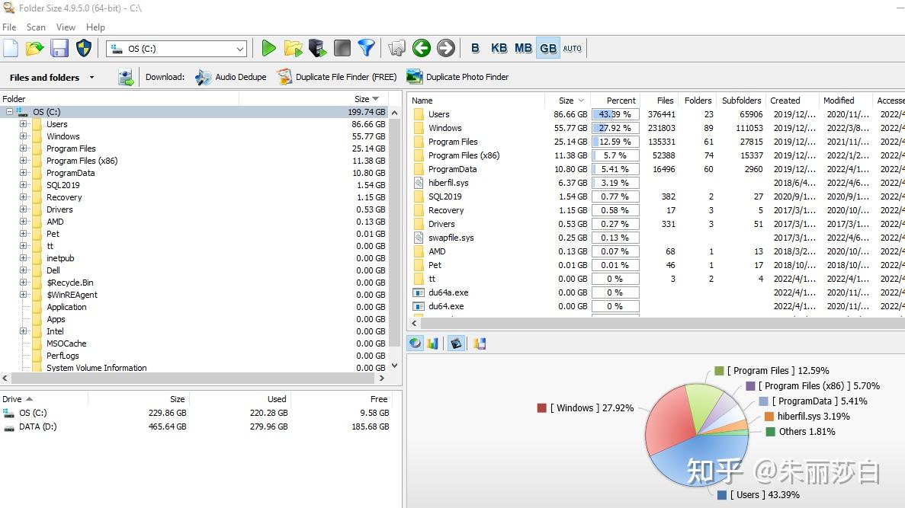Sort list by Subfolders column header
Image resolution: width=905 pixels, height=508 pixels.
[742, 101]
